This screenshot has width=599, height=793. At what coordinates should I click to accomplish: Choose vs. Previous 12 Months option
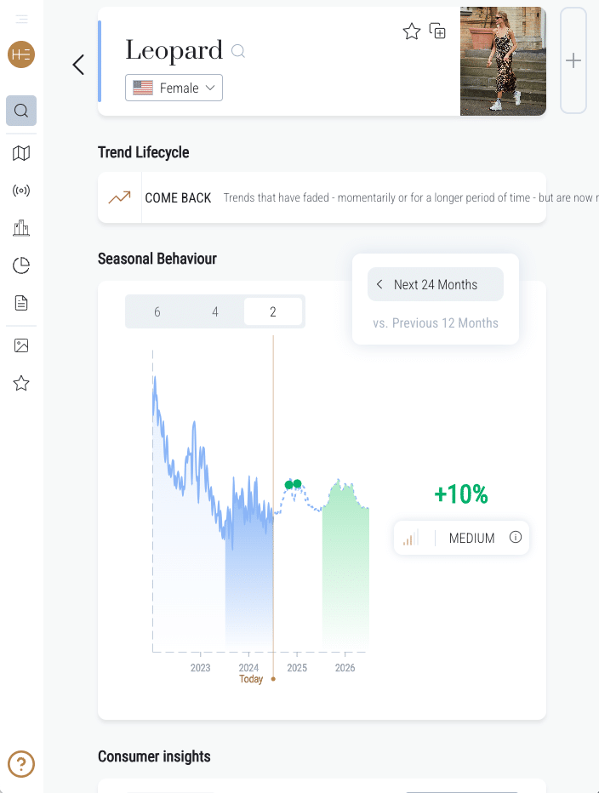pyautogui.click(x=435, y=323)
